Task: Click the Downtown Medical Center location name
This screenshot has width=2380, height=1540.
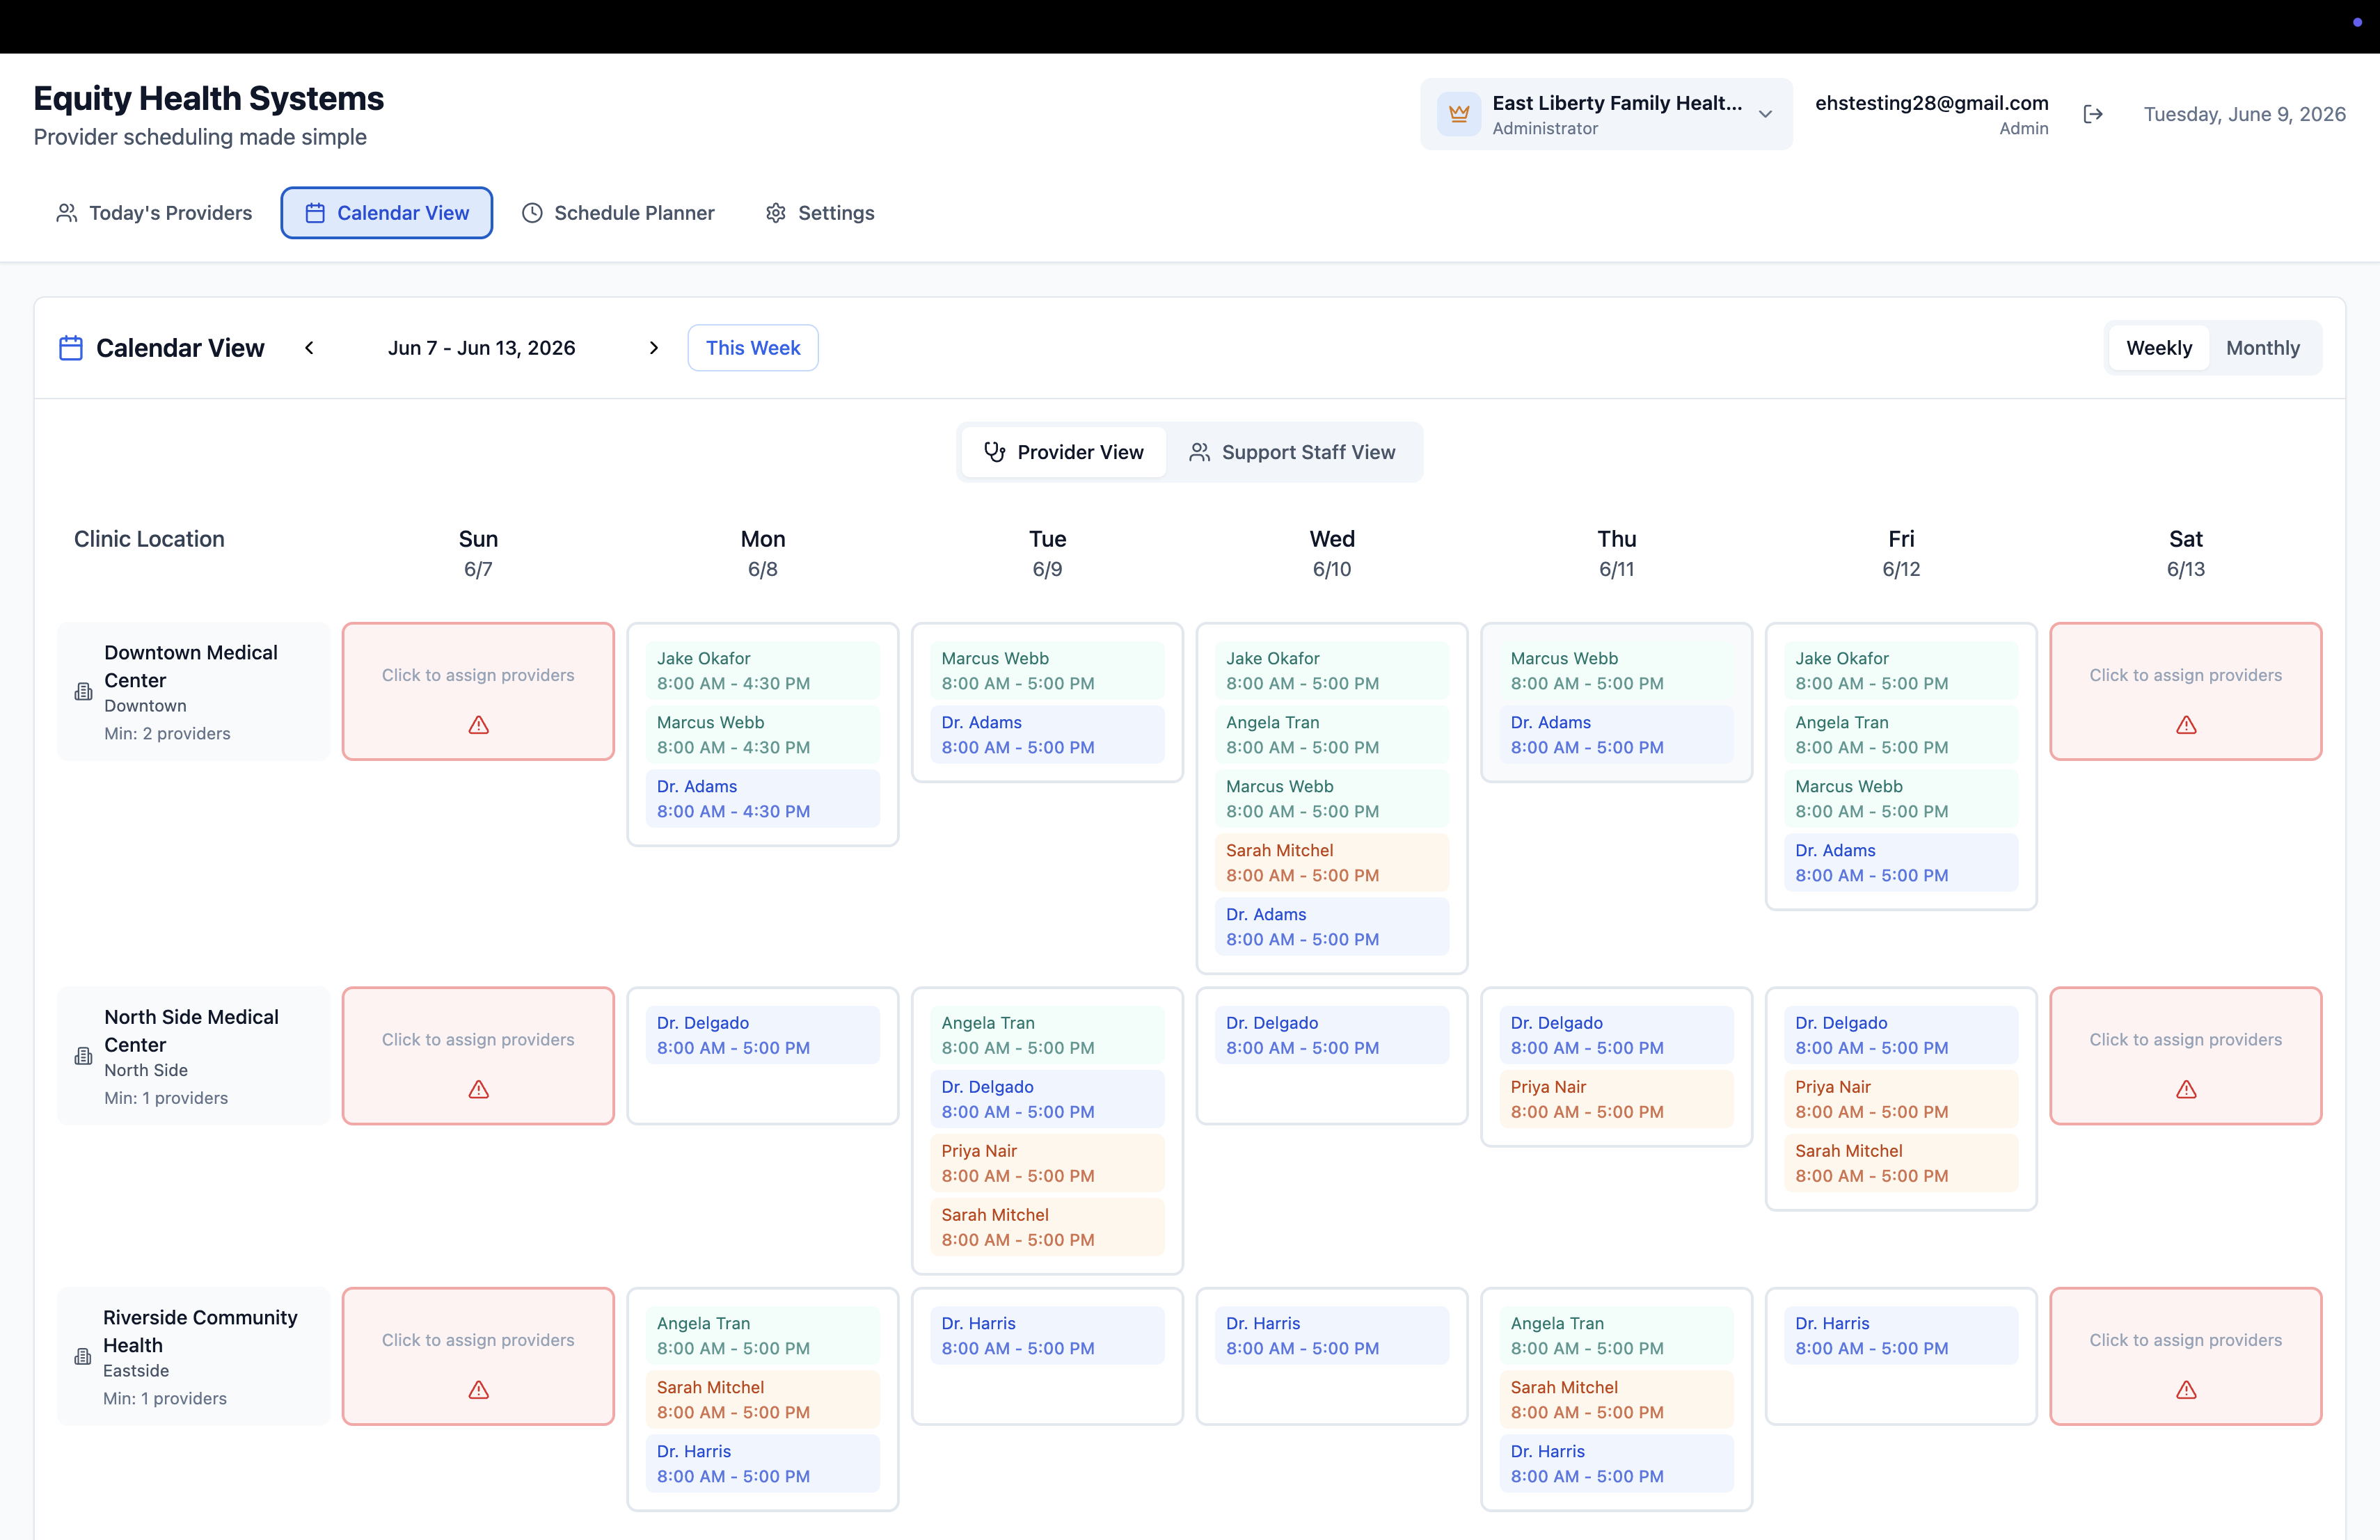Action: [191, 666]
